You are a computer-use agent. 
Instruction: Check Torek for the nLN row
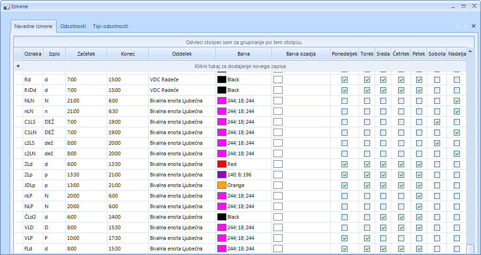coord(367,112)
